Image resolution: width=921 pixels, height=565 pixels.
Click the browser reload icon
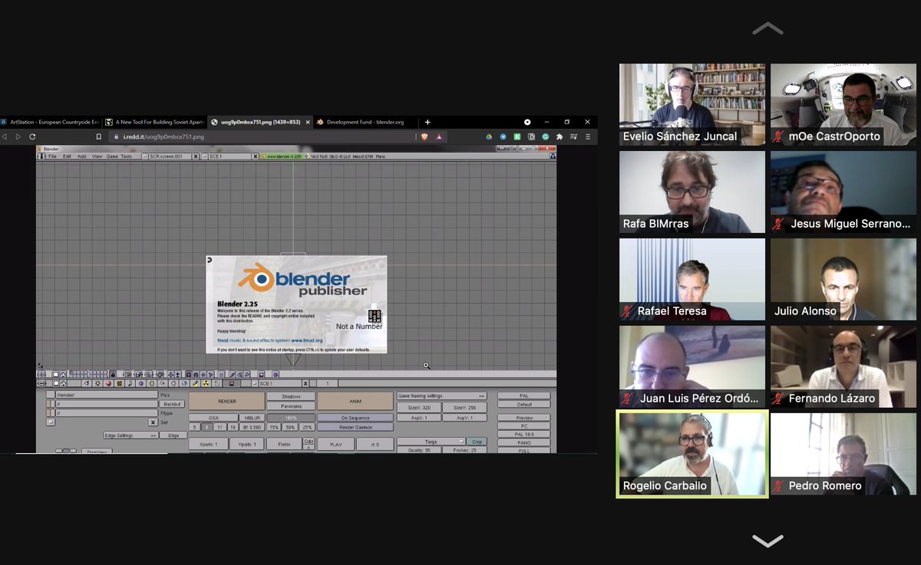click(32, 136)
